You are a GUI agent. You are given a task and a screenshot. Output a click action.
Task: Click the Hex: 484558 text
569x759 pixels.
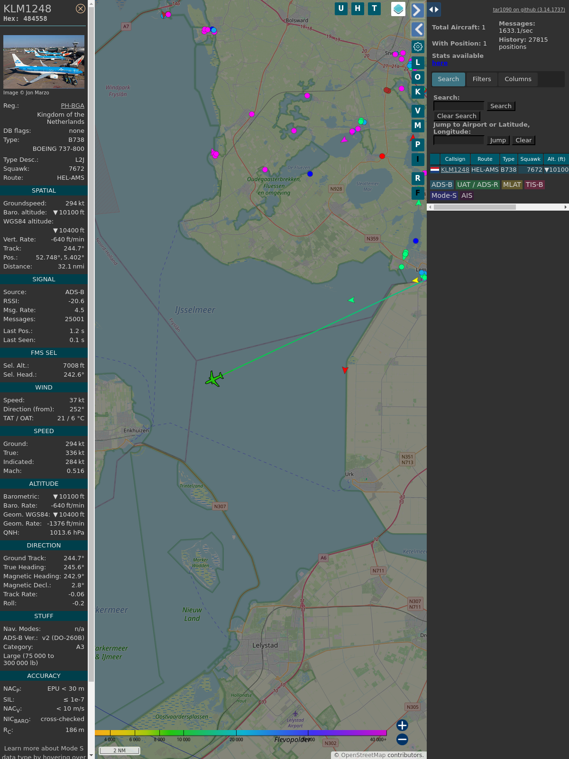point(25,19)
